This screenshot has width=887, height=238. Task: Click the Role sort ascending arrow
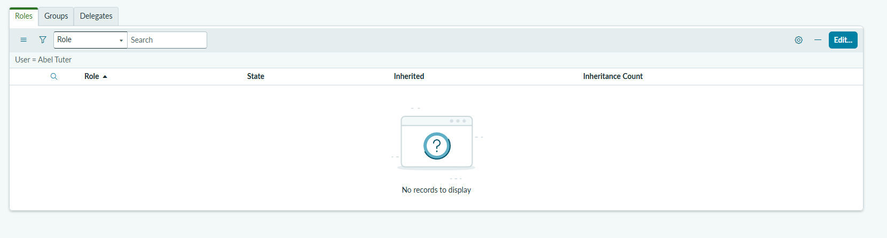pyautogui.click(x=105, y=77)
